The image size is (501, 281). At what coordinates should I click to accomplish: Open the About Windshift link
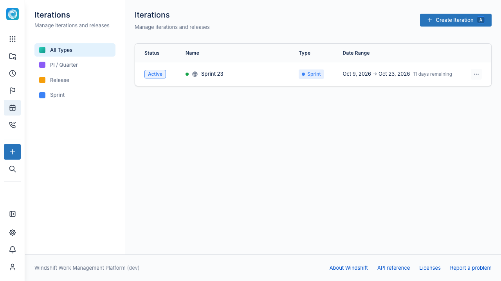(349, 268)
